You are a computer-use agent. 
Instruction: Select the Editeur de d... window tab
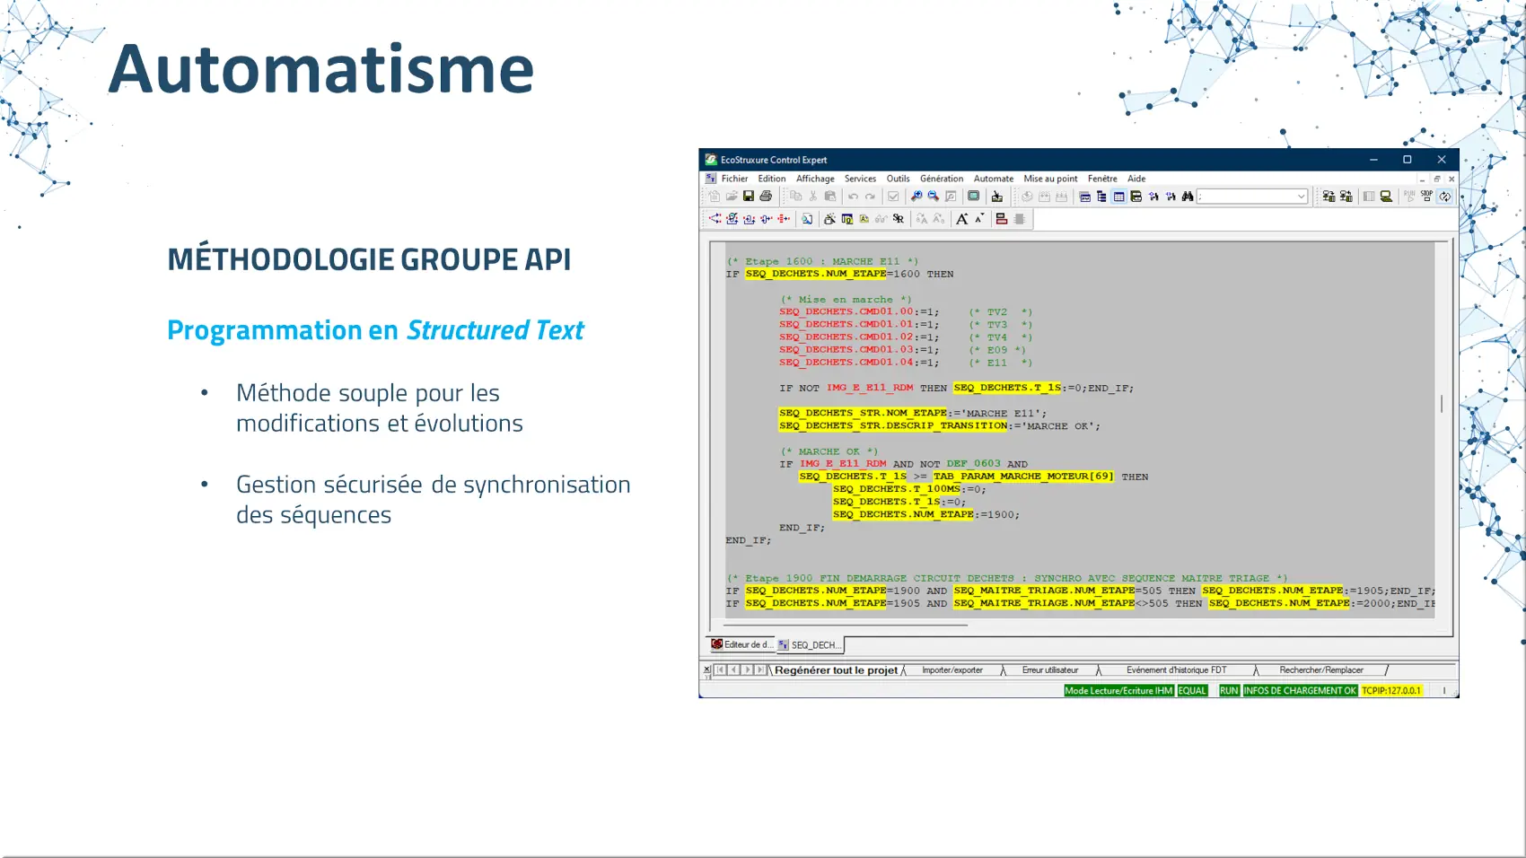pyautogui.click(x=742, y=644)
